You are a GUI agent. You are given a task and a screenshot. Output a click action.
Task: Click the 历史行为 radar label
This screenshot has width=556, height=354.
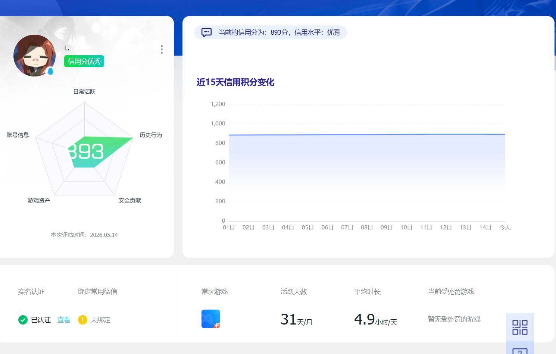coord(151,135)
